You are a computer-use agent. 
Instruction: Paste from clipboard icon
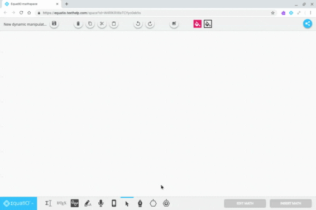tap(114, 24)
